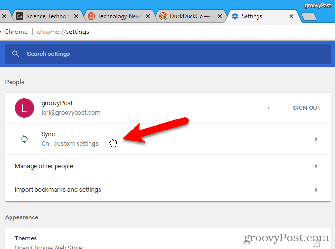The height and width of the screenshot is (249, 335).
Task: Click the SIGN OUT button
Action: point(307,108)
